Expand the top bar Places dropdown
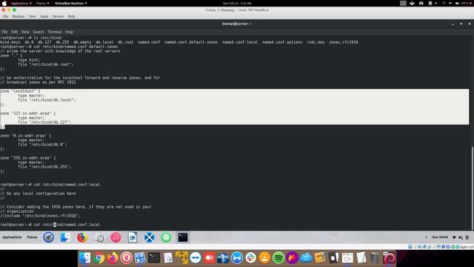Image resolution: width=474 pixels, height=267 pixels. click(x=42, y=3)
